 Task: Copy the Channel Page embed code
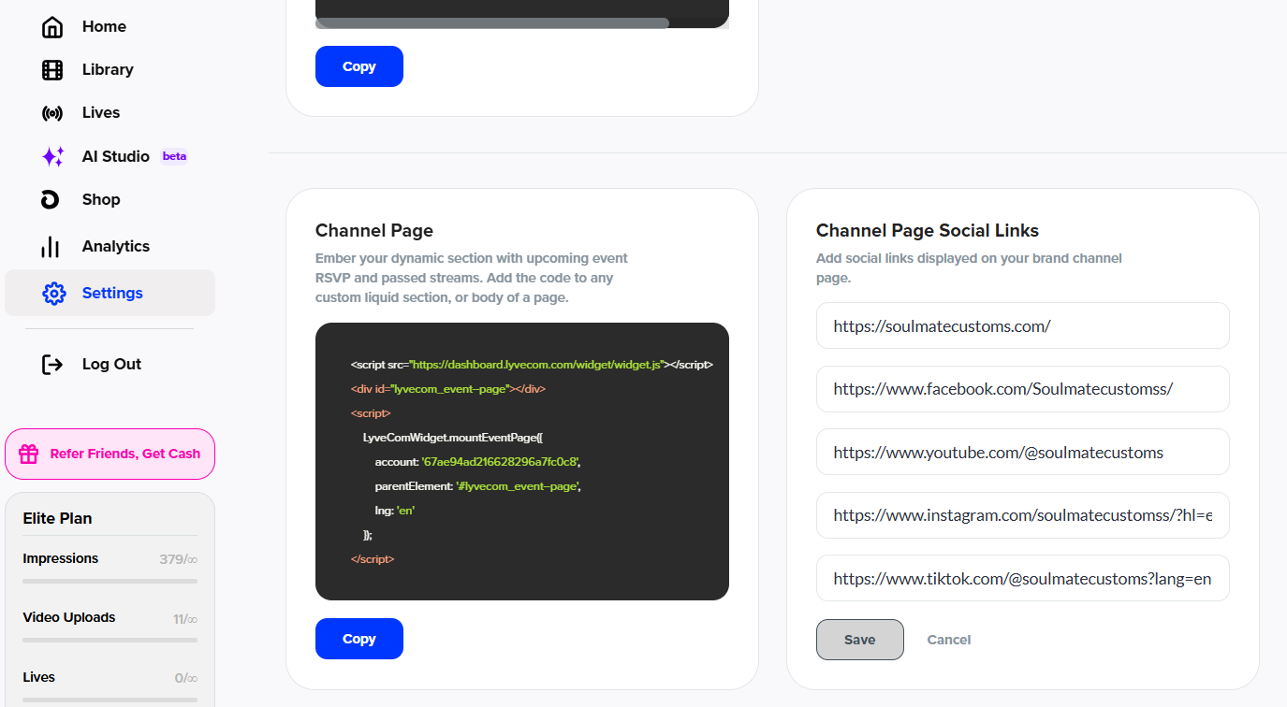pyautogui.click(x=359, y=639)
